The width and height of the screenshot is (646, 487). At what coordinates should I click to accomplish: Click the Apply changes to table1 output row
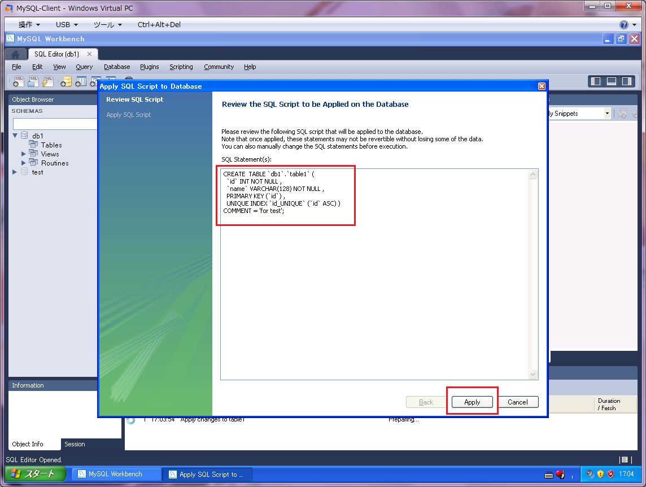[212, 419]
